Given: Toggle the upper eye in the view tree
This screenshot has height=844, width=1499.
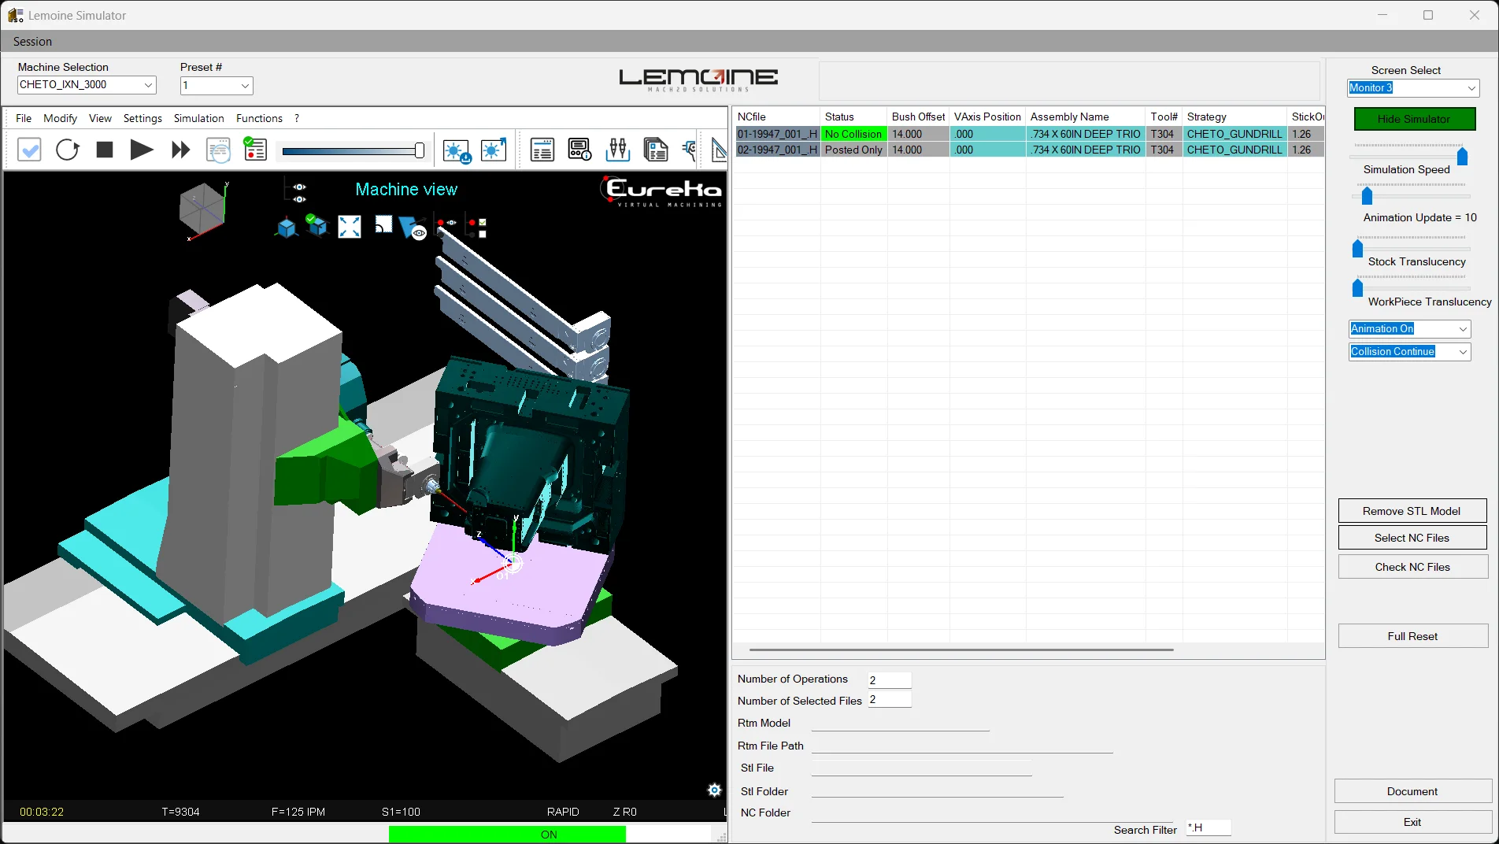Looking at the screenshot, I should coord(300,187).
